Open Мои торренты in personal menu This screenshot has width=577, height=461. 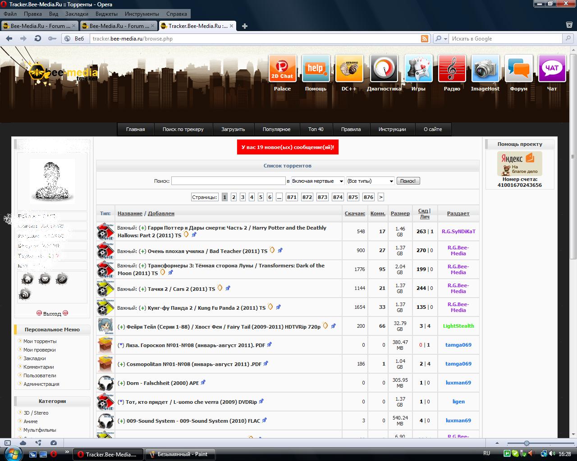click(x=40, y=341)
